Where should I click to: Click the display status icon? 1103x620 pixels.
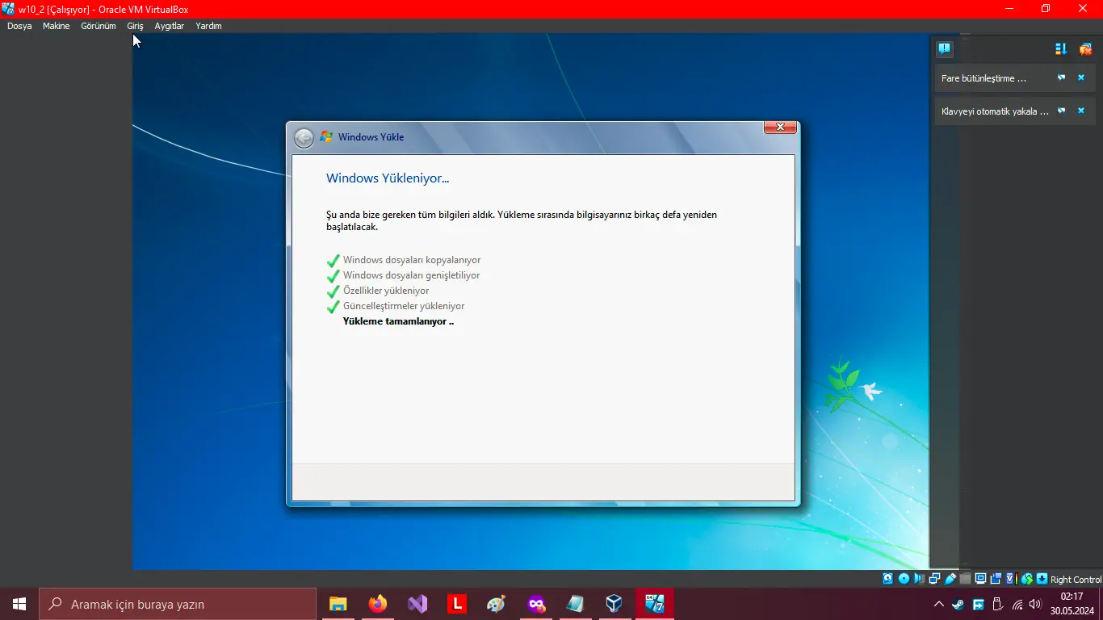pyautogui.click(x=980, y=579)
